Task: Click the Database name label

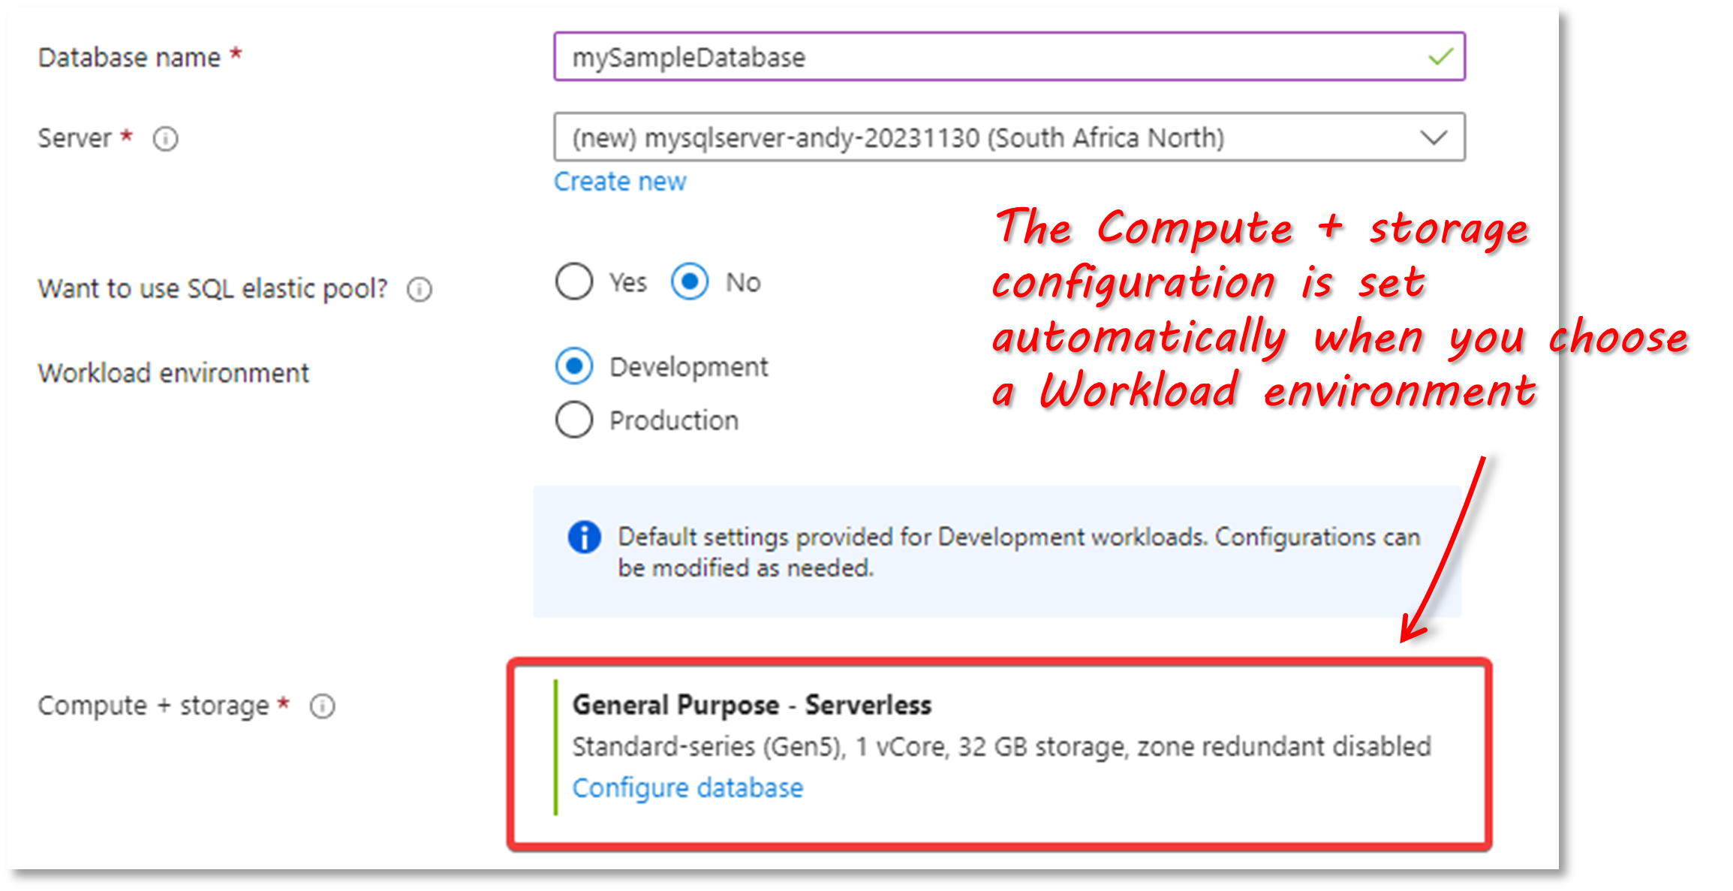Action: (129, 57)
